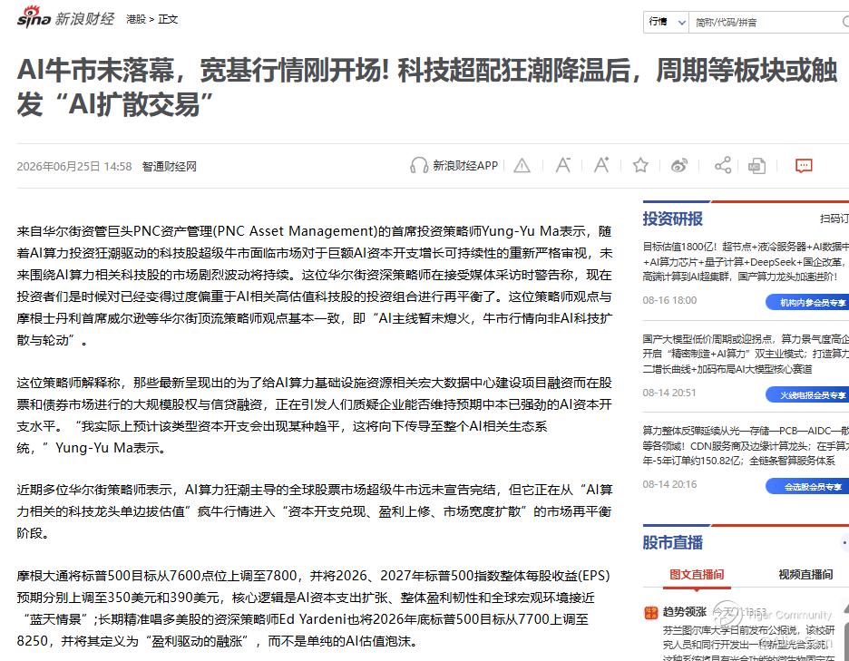This screenshot has width=849, height=661.
Task: Switch to 图文直播间 tab
Action: pyautogui.click(x=697, y=574)
